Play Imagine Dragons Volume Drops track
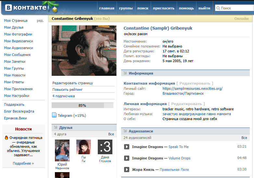The width and height of the screenshot is (254, 178). tap(127, 158)
